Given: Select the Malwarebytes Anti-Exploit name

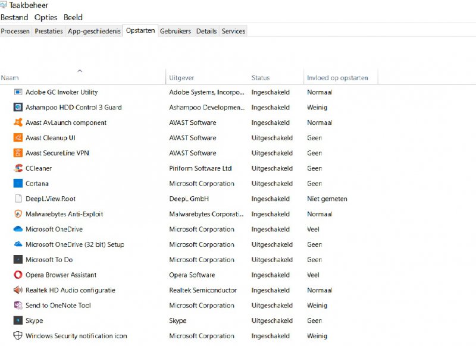Looking at the screenshot, I should tap(64, 214).
